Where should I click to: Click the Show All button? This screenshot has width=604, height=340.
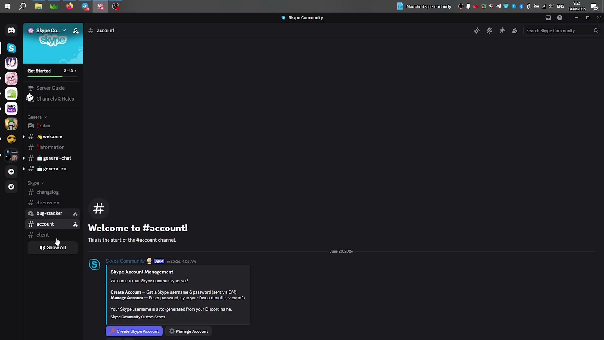pyautogui.click(x=52, y=247)
